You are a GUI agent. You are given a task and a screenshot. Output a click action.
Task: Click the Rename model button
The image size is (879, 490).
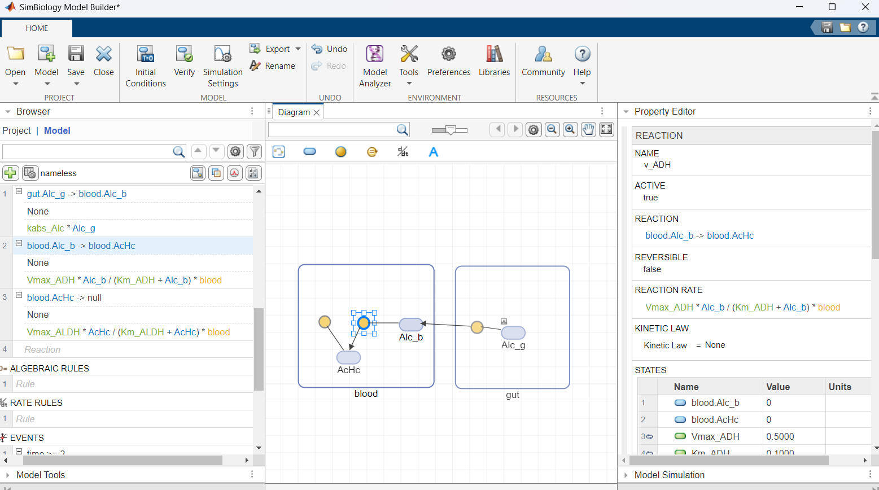click(273, 66)
